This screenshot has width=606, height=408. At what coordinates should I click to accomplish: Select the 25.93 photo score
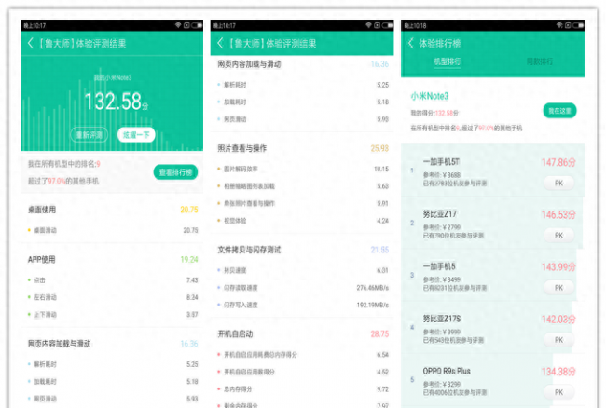click(x=379, y=148)
